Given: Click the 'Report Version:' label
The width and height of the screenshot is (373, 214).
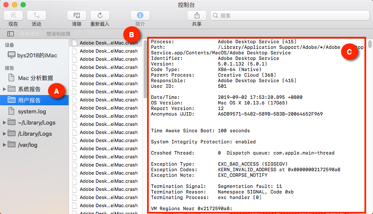Looking at the screenshot, I should [172, 108].
